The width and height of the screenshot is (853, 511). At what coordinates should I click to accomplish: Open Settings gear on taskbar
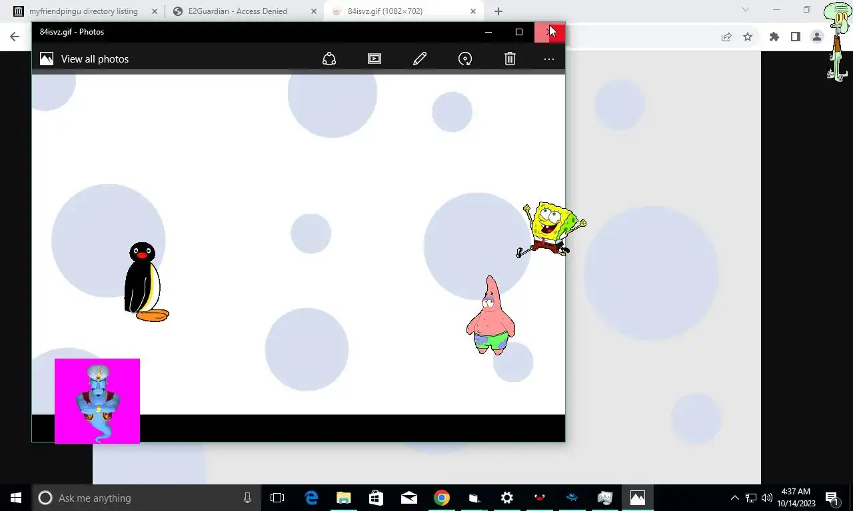pos(507,498)
